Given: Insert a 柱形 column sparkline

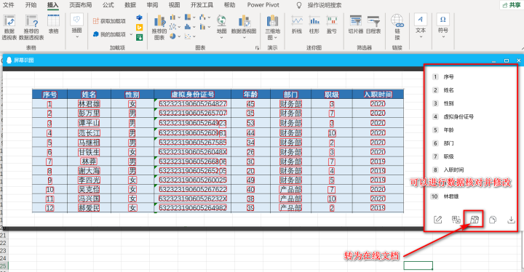Looking at the screenshot, I should pos(314,25).
